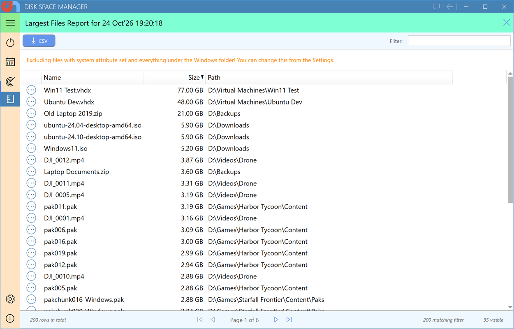Viewport: 514px width, 329px height.
Task: Click the DJI_0010.mp4 file name
Action: click(64, 276)
